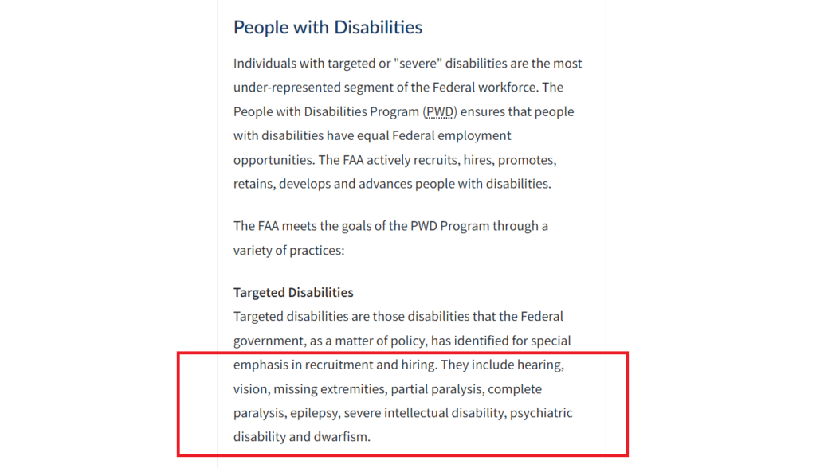
Task: Click the word "psychiatric"
Action: 541,413
